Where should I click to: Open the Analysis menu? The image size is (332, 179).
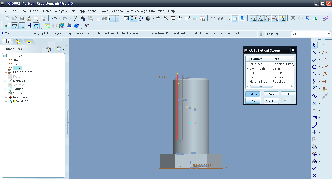click(61, 11)
